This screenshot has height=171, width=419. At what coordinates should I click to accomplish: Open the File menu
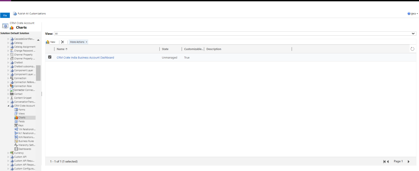pos(5,15)
